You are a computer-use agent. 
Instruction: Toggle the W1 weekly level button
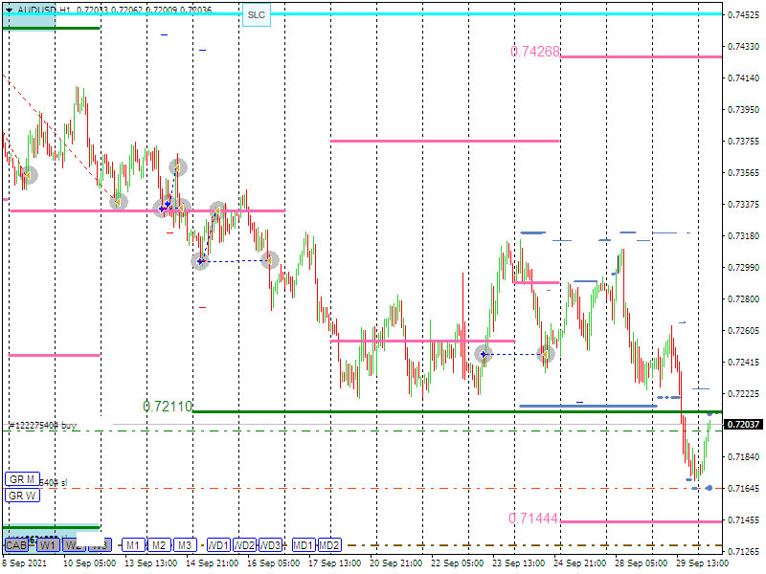(x=48, y=544)
